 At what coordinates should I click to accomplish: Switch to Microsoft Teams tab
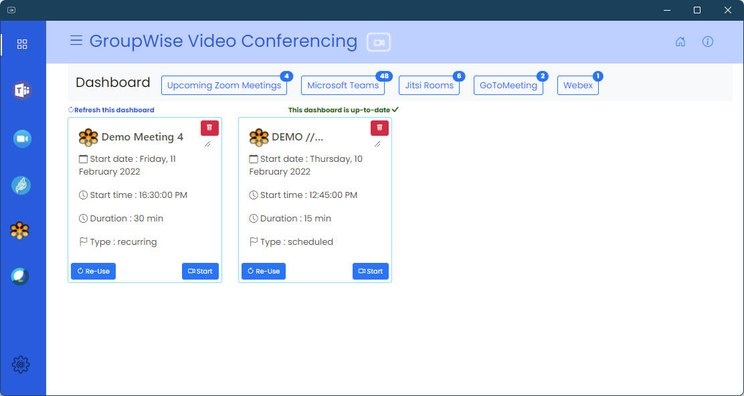(x=343, y=86)
